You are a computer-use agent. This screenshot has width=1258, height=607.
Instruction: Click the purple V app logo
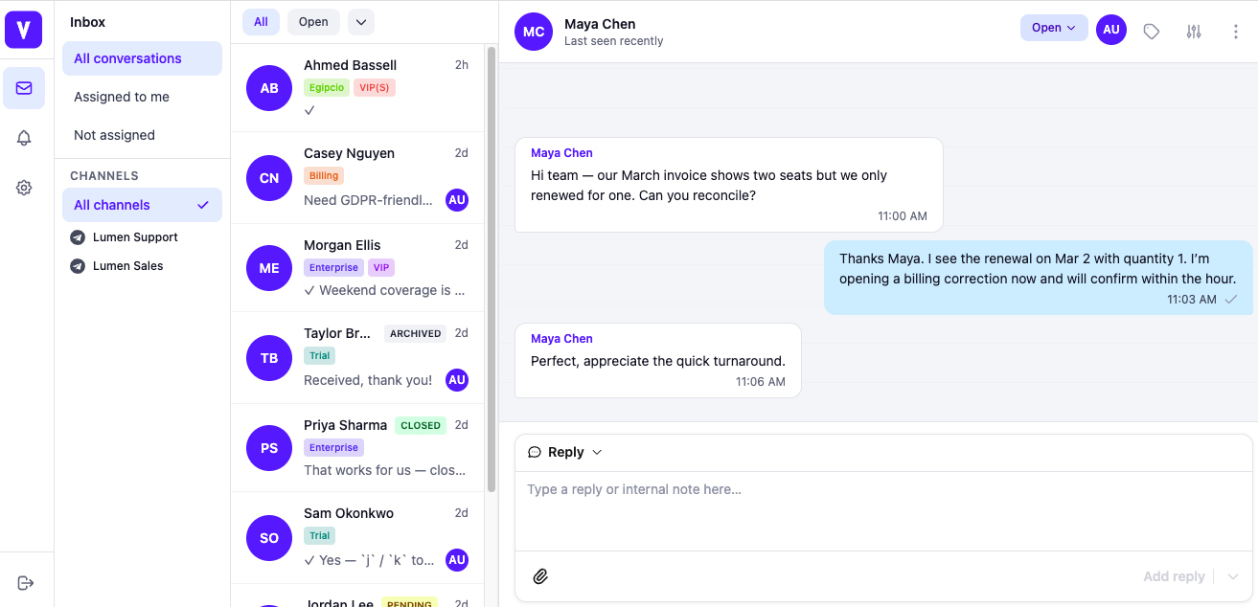tap(23, 30)
